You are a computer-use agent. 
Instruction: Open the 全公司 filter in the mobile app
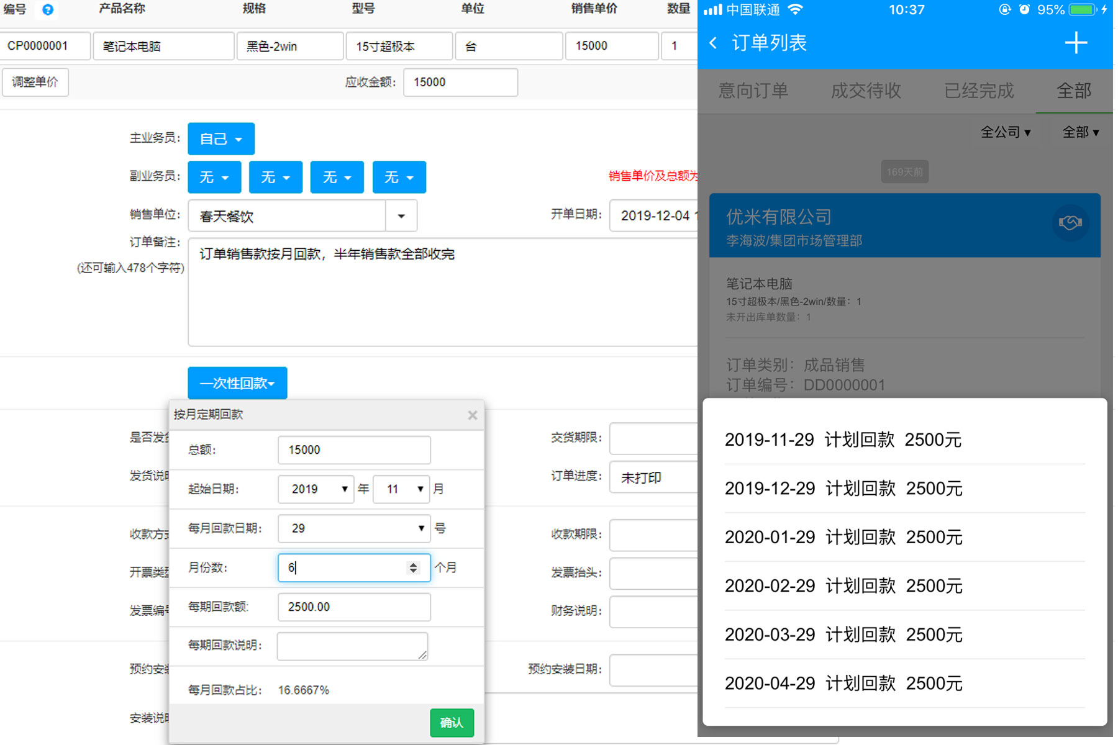pyautogui.click(x=1006, y=132)
